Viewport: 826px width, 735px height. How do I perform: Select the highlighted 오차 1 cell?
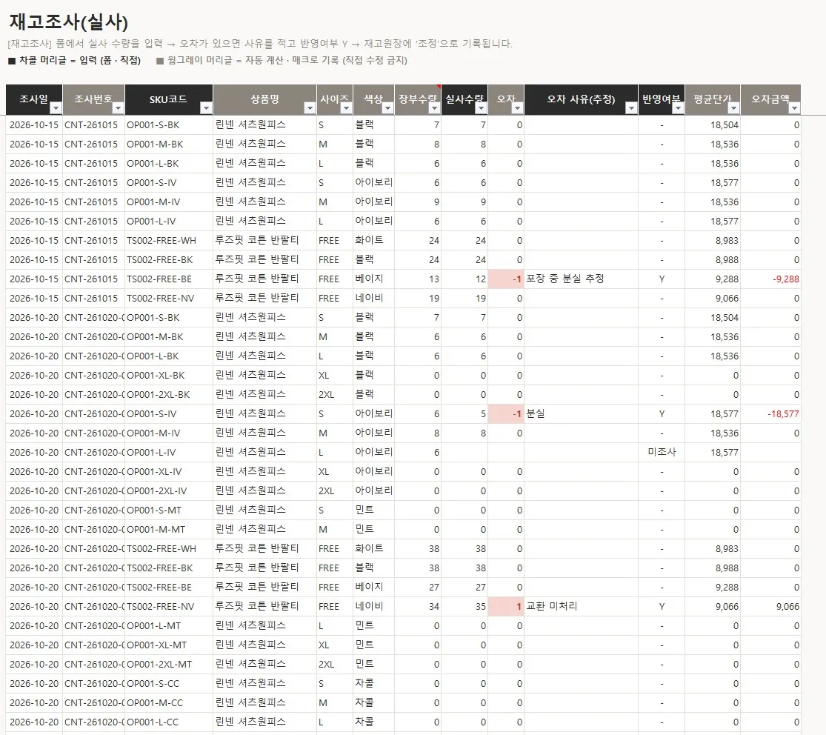[506, 606]
